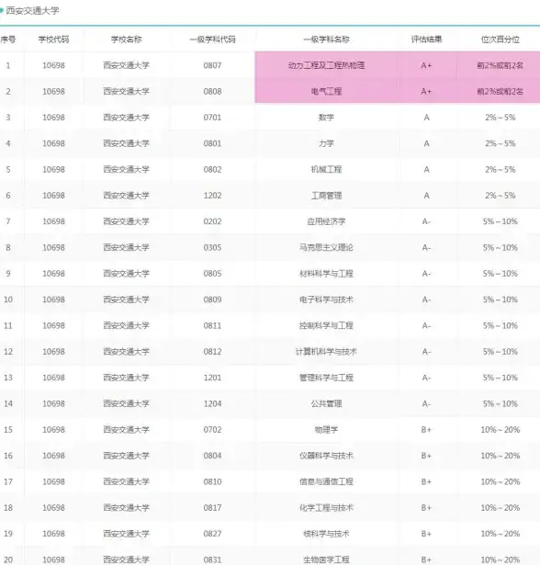Select the 核科学与技术 discipline cell
The height and width of the screenshot is (565, 540).
[x=326, y=534]
